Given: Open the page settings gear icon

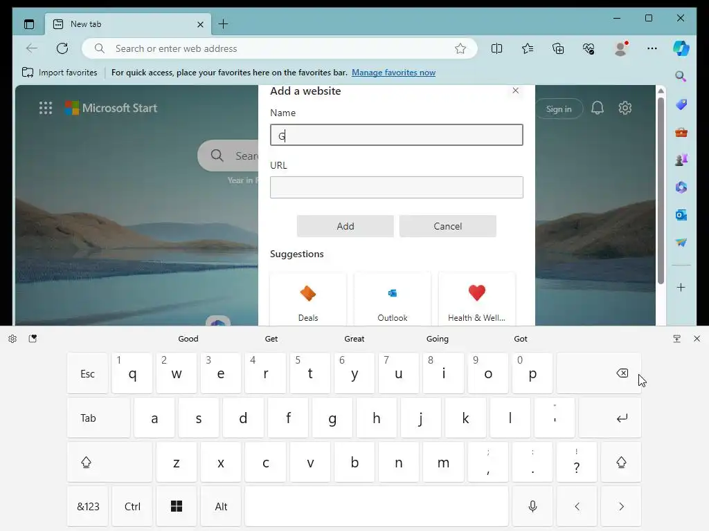Looking at the screenshot, I should [x=625, y=108].
